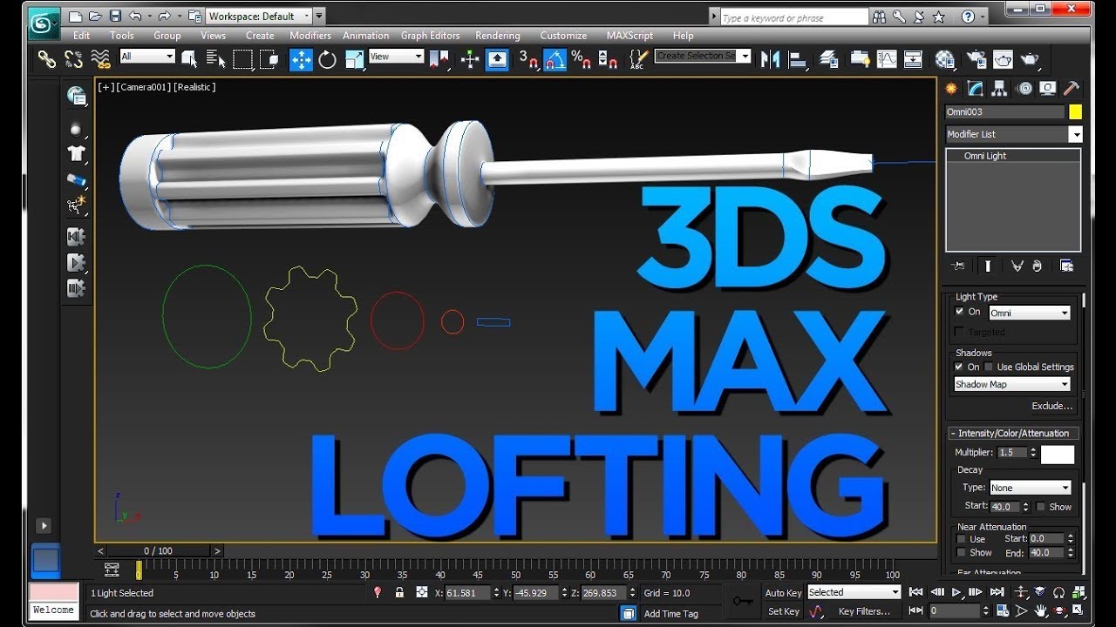Click the Maximize Viewport toggle icon

[1077, 611]
